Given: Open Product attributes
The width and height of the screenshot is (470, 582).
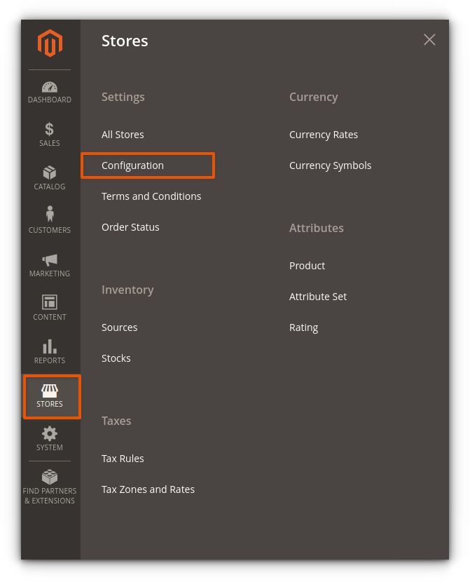Looking at the screenshot, I should [307, 266].
